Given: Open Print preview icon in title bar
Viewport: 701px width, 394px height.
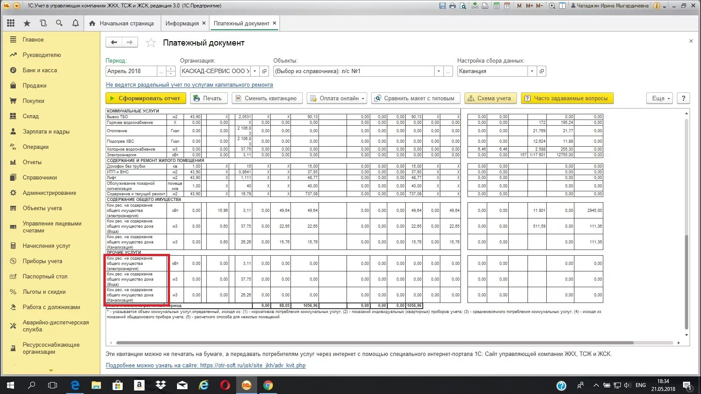Looking at the screenshot, I should tap(463, 6).
